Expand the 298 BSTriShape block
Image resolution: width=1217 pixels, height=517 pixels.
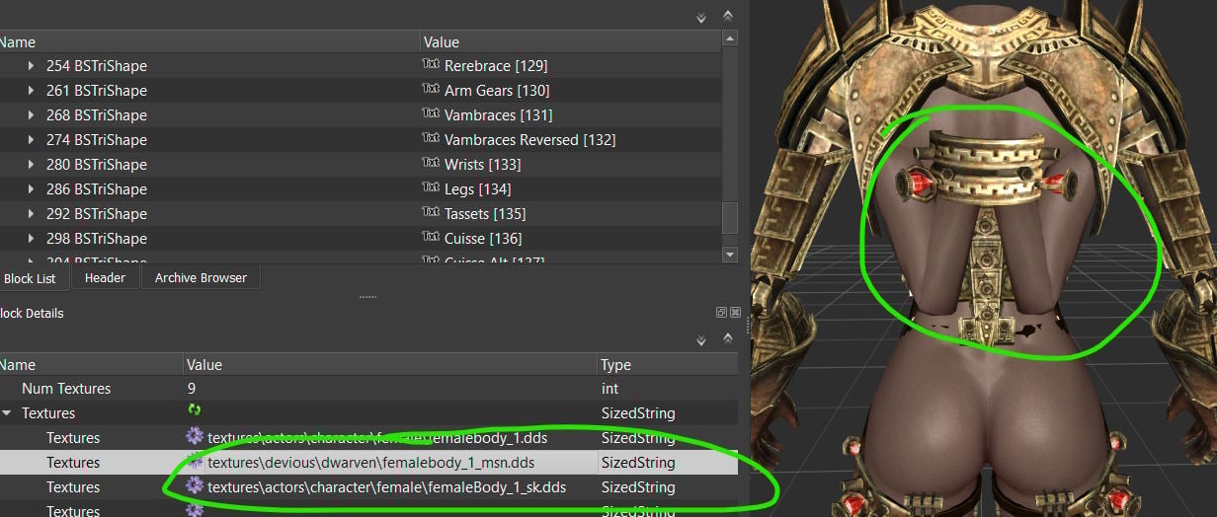coord(32,239)
